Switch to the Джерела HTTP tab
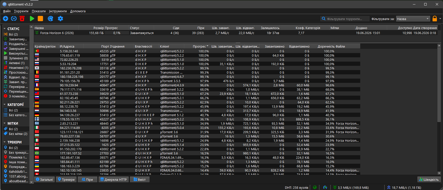 (x=114, y=179)
